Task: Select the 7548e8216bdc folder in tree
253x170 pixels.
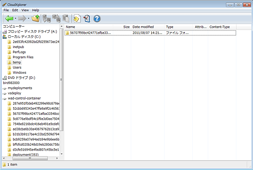Action: pyautogui.click(x=33, y=124)
